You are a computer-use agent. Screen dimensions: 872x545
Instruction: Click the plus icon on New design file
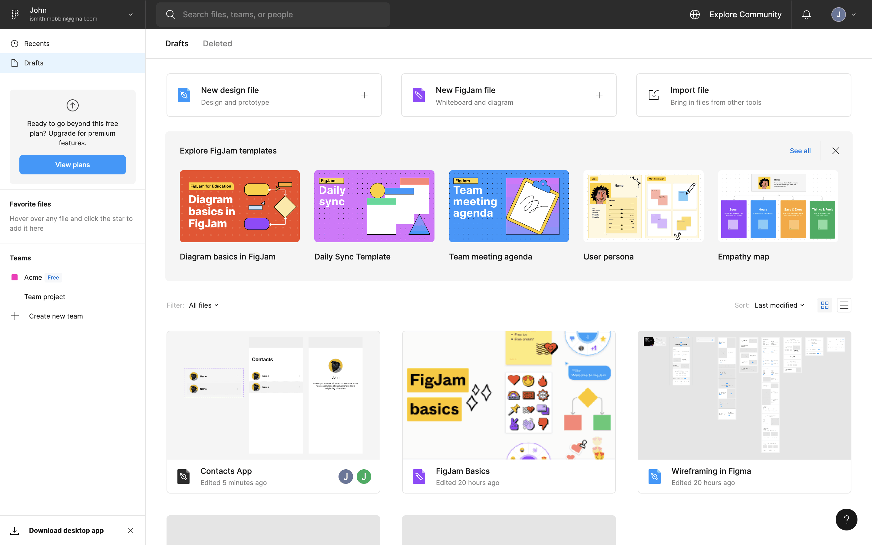364,95
